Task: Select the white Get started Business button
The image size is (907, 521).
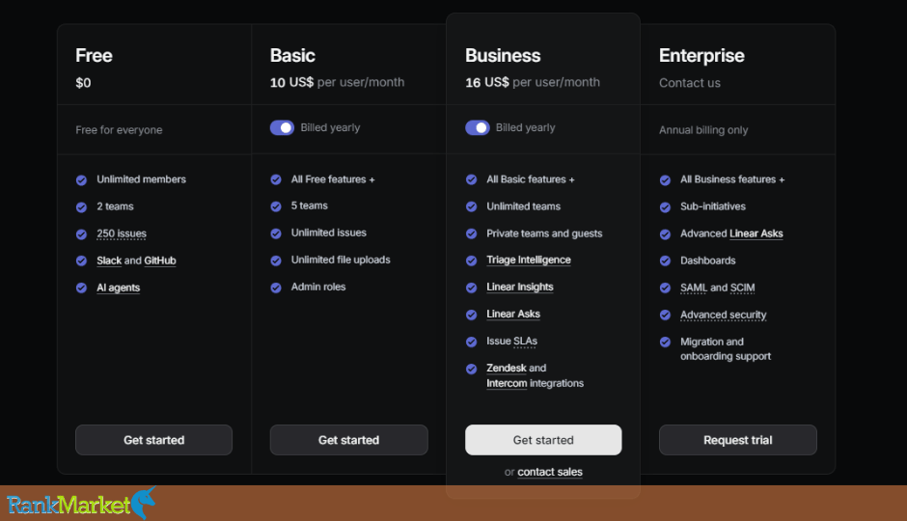Action: pos(543,440)
